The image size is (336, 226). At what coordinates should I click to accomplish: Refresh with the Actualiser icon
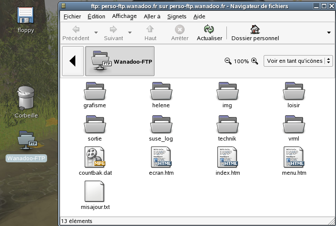(209, 29)
